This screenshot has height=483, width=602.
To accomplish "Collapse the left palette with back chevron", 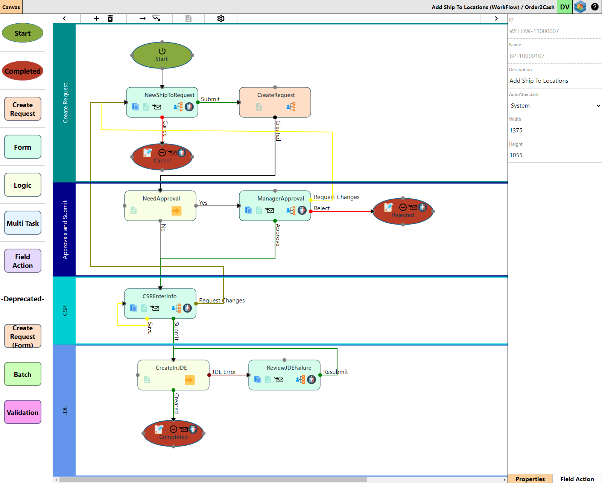I will 64,18.
